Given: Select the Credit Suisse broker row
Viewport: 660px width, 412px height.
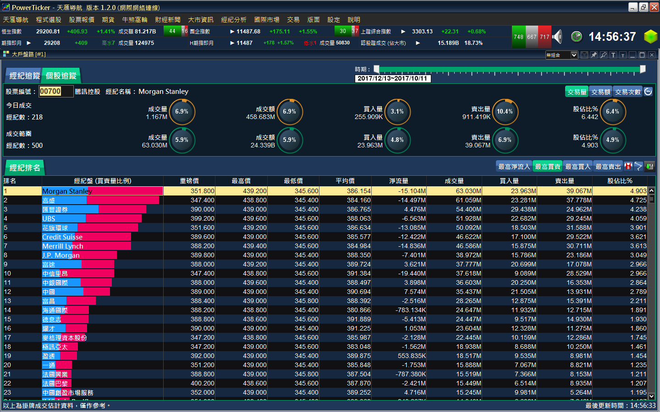Looking at the screenshot, I should (x=325, y=237).
